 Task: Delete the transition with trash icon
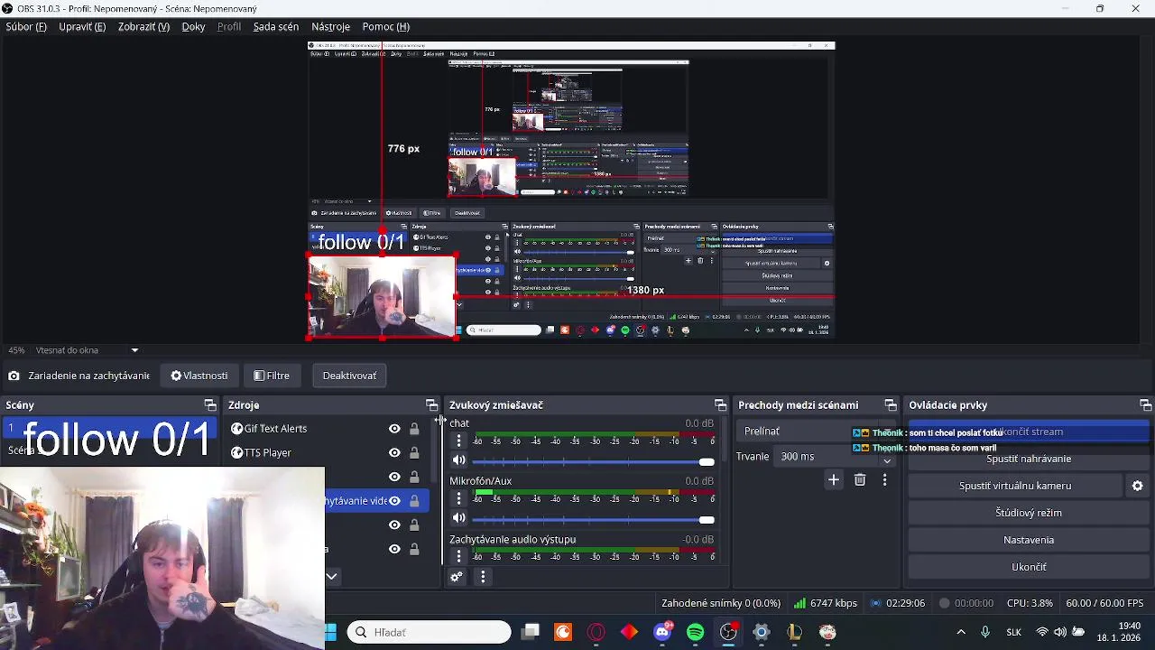pyautogui.click(x=860, y=480)
